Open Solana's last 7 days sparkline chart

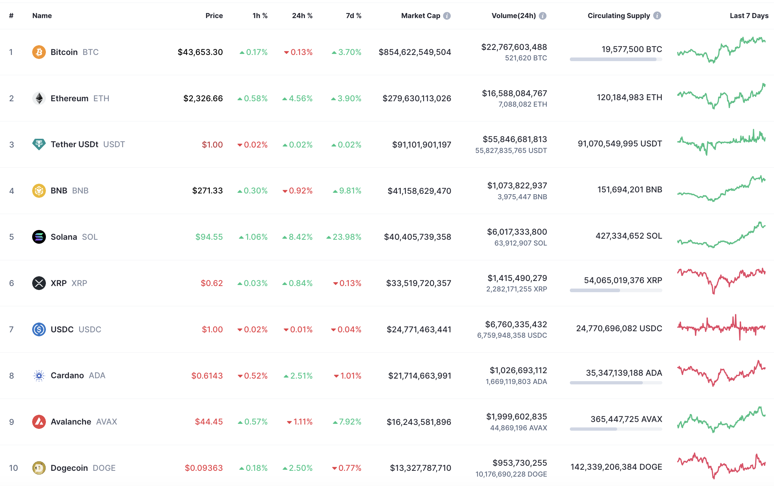click(721, 235)
